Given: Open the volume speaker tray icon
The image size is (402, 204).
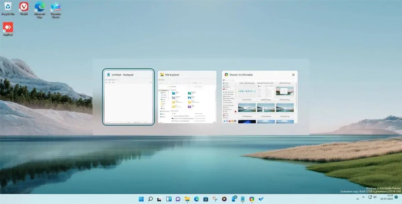Looking at the screenshot, I should pos(375,197).
